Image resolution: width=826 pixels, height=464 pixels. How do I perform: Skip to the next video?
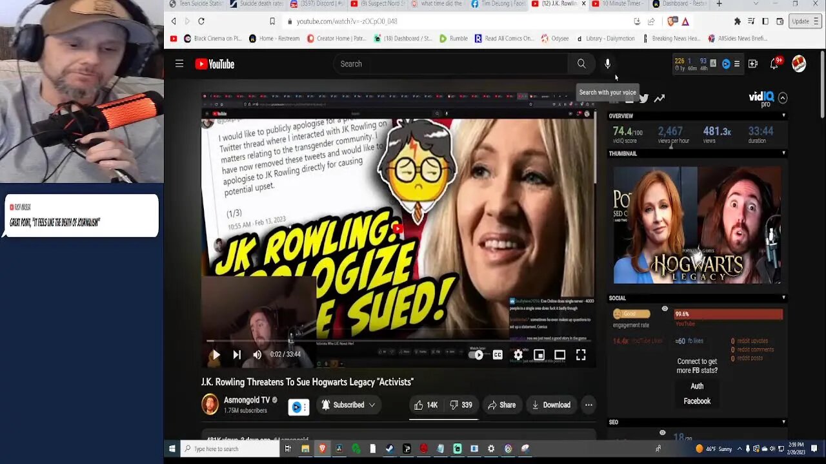point(237,354)
